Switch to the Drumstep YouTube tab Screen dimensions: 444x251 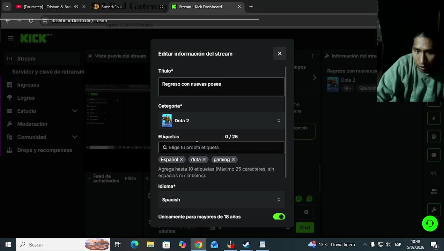click(47, 7)
